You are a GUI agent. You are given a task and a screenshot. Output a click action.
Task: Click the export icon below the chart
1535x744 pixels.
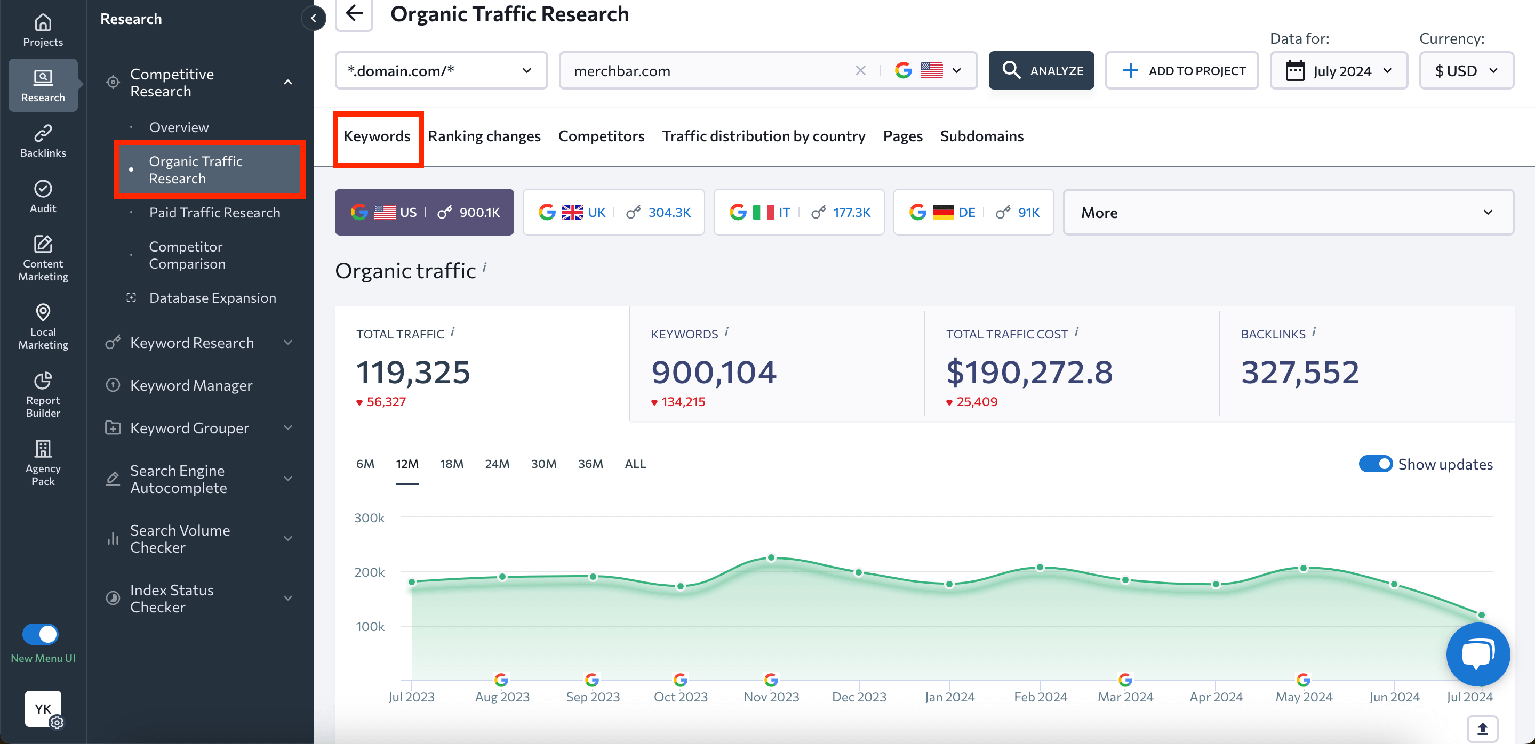1483,729
